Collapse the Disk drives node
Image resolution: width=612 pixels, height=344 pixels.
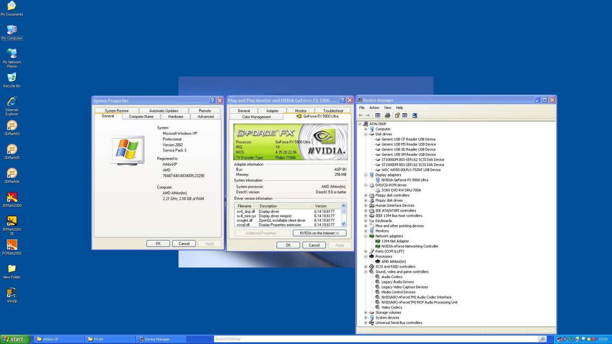point(366,134)
